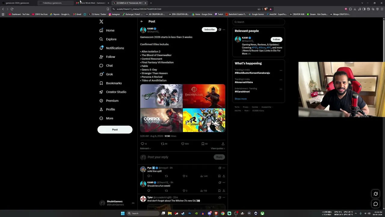Repost Pyo's 'solid line up' reply

click(x=166, y=176)
